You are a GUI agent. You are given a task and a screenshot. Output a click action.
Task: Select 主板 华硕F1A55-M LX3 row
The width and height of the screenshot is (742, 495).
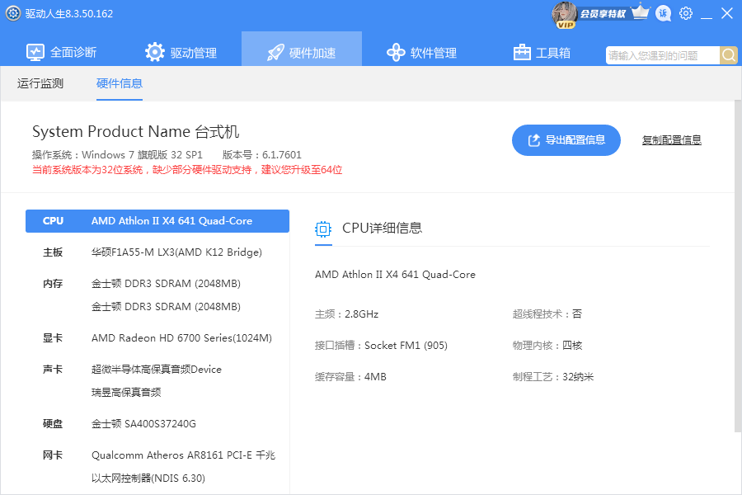pos(157,252)
